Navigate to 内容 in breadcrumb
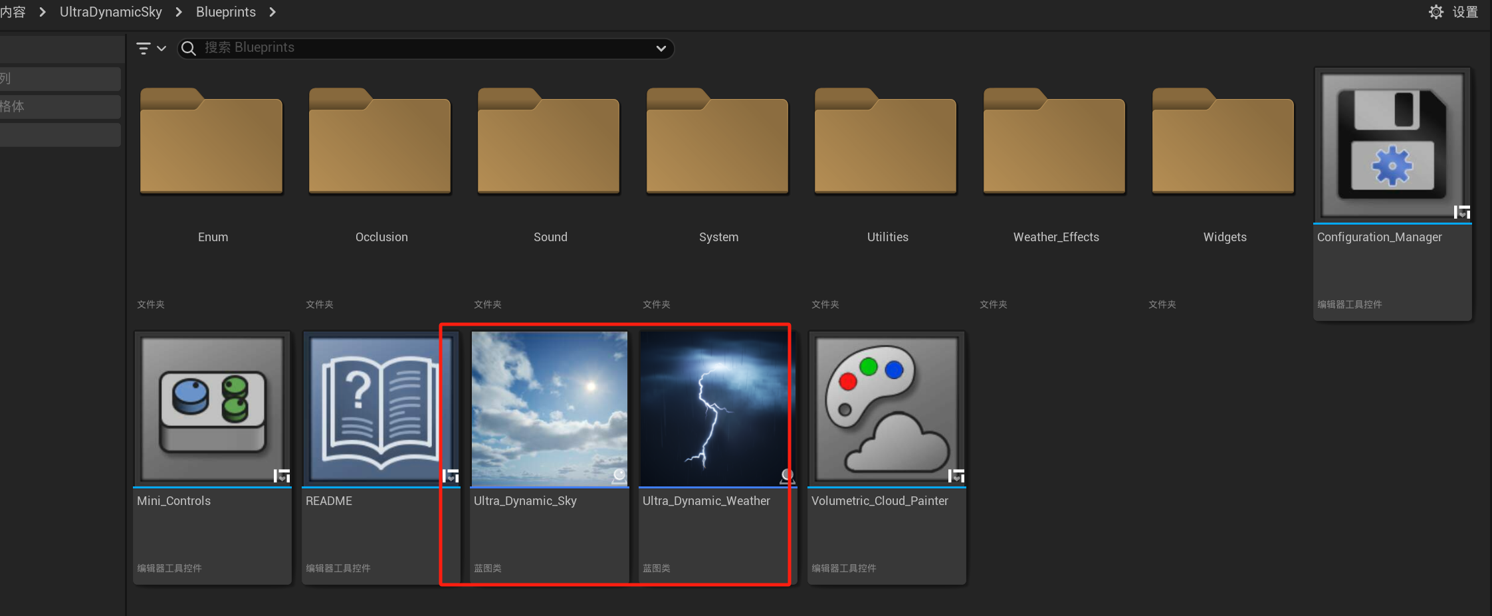 coord(13,12)
